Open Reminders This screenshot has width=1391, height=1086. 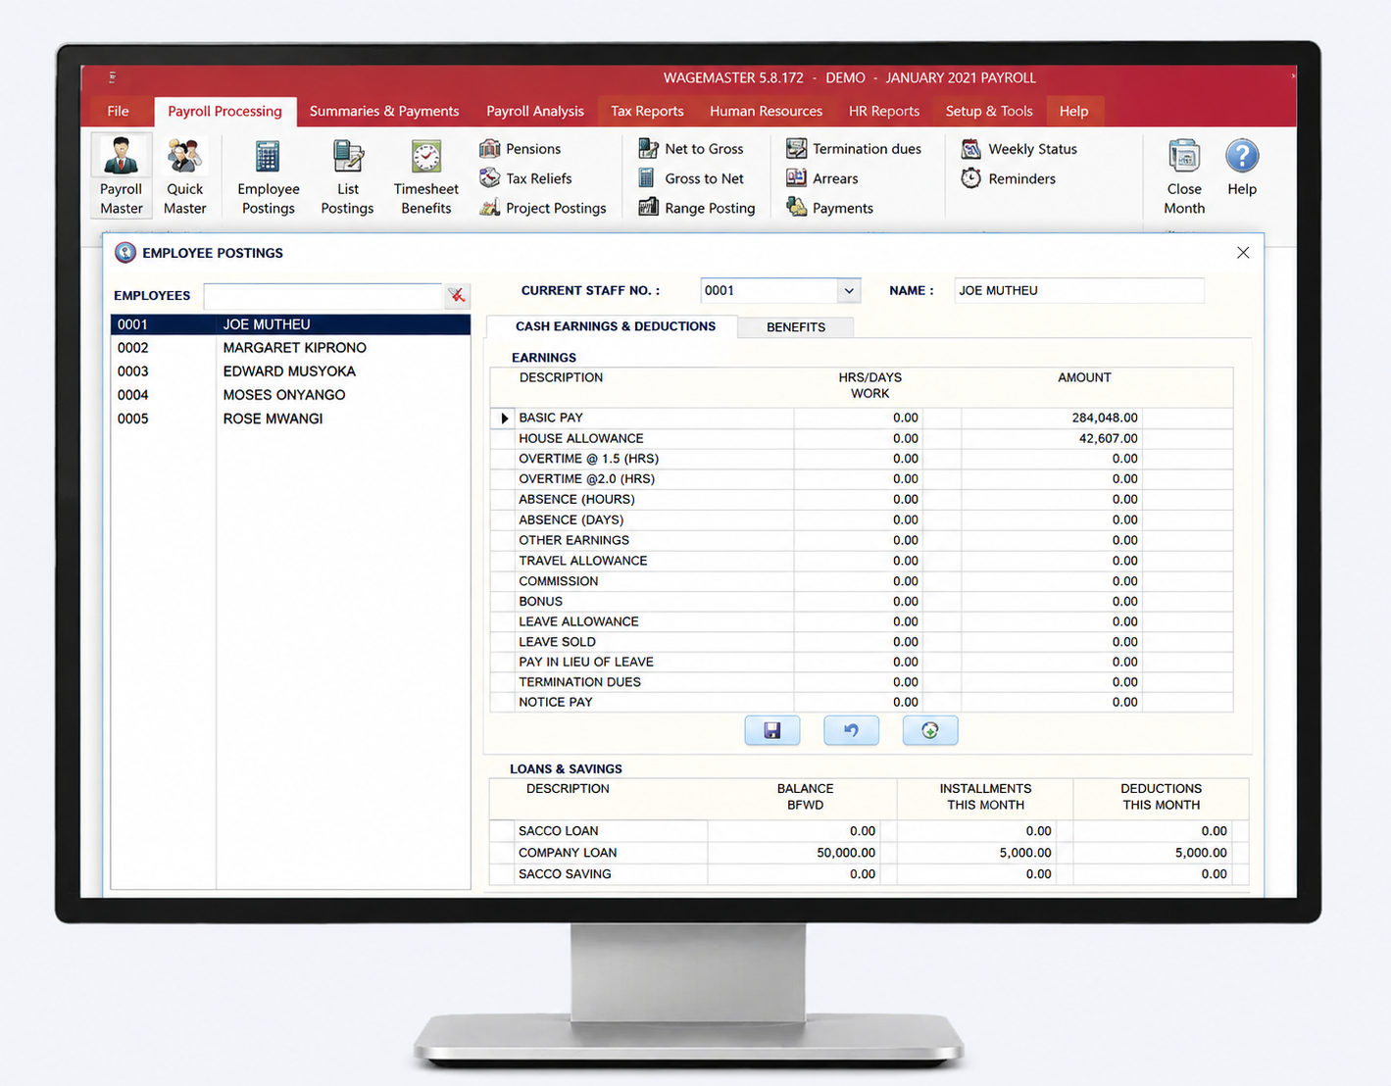(1009, 178)
